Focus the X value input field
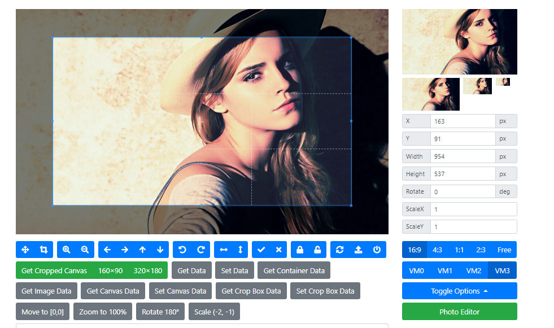This screenshot has height=328, width=554. (x=463, y=121)
